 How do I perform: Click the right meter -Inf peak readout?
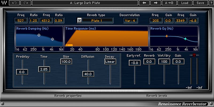pos(199,88)
